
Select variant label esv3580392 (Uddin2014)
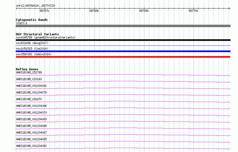coord(34,54)
